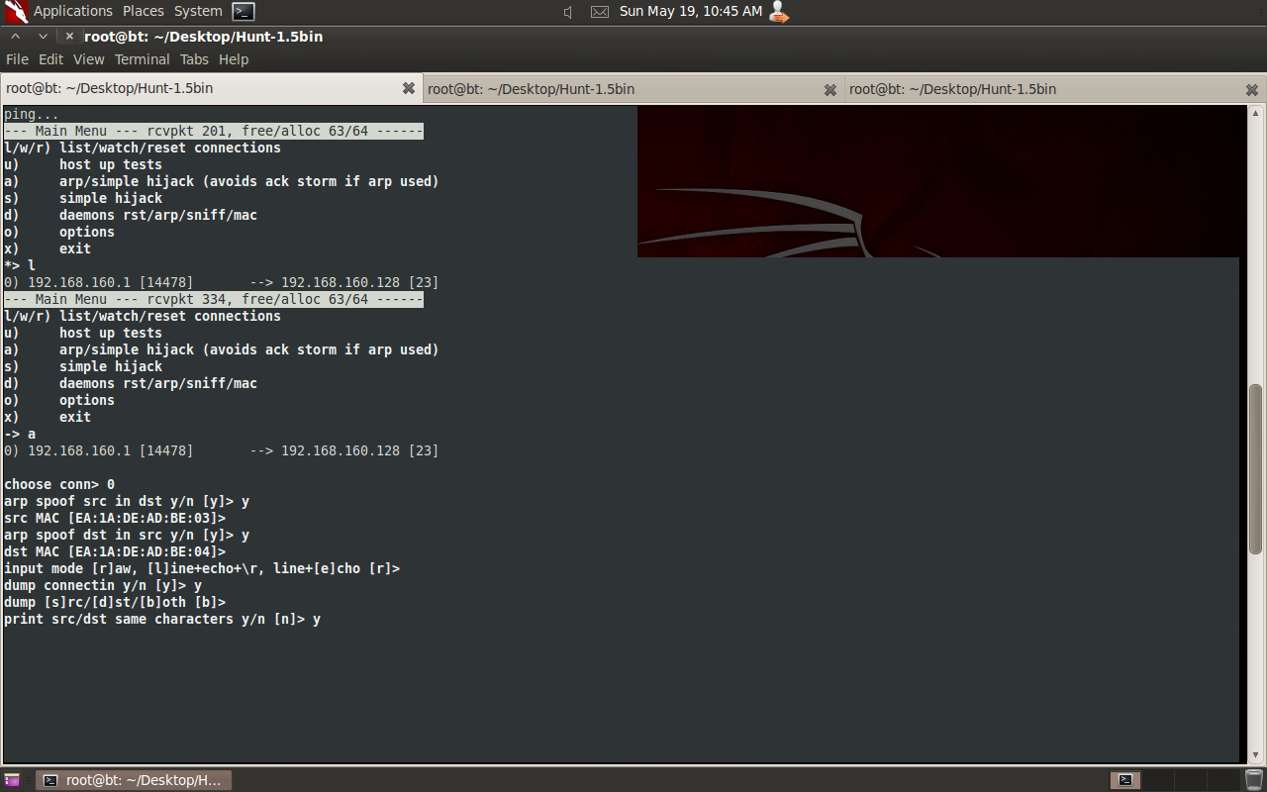The image size is (1267, 792).
Task: Click the up chevron in the terminal titlebar
Action: pyautogui.click(x=15, y=36)
